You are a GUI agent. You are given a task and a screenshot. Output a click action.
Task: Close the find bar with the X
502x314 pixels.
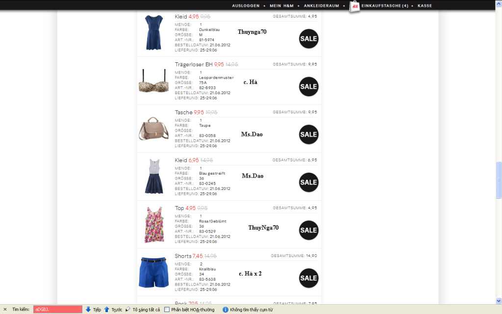[x=5, y=310]
